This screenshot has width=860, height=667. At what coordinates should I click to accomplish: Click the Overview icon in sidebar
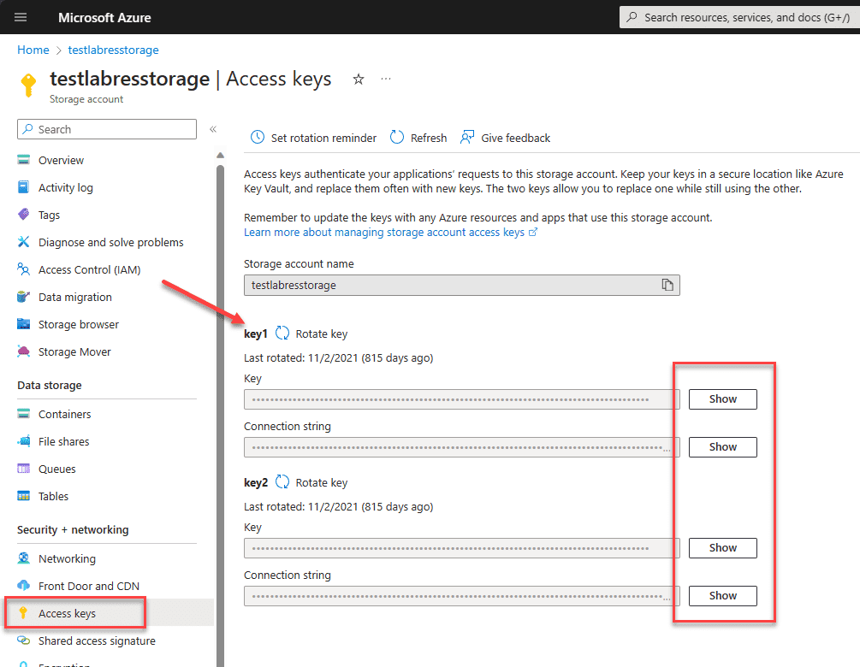click(24, 160)
